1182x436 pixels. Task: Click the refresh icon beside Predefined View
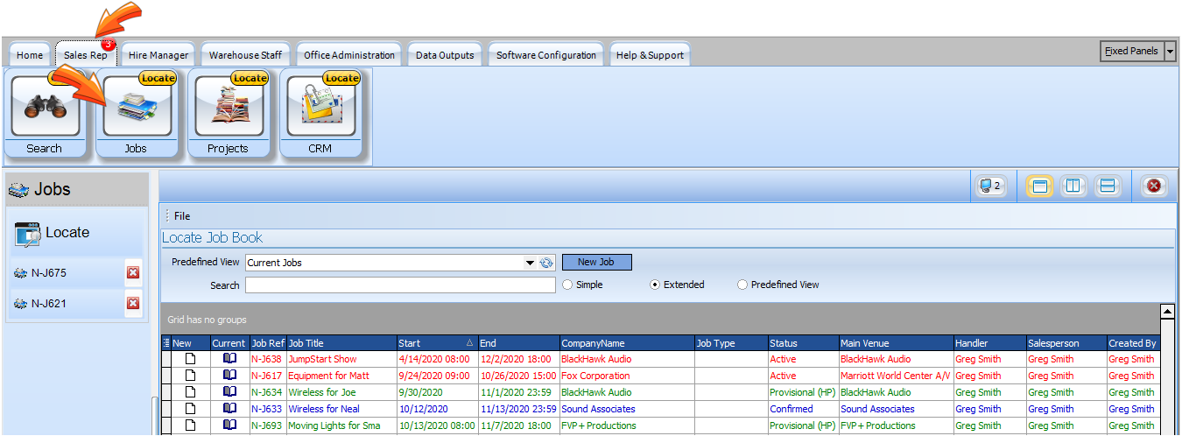(547, 263)
